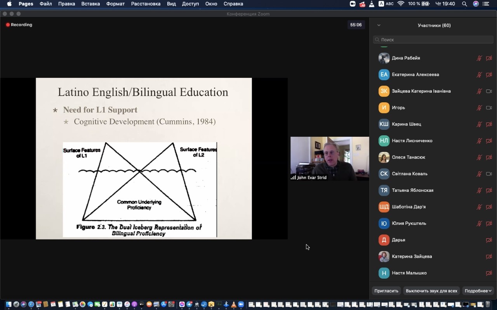Select participant Игорь in the list
The image size is (497, 310).
[433, 108]
